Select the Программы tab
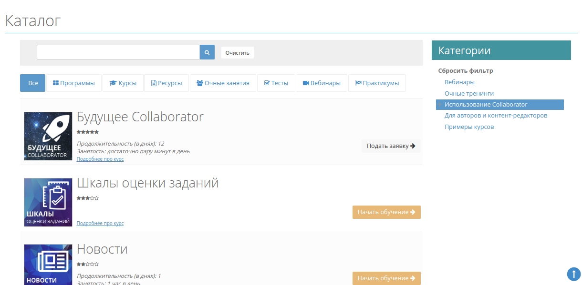582x285 pixels. (74, 83)
